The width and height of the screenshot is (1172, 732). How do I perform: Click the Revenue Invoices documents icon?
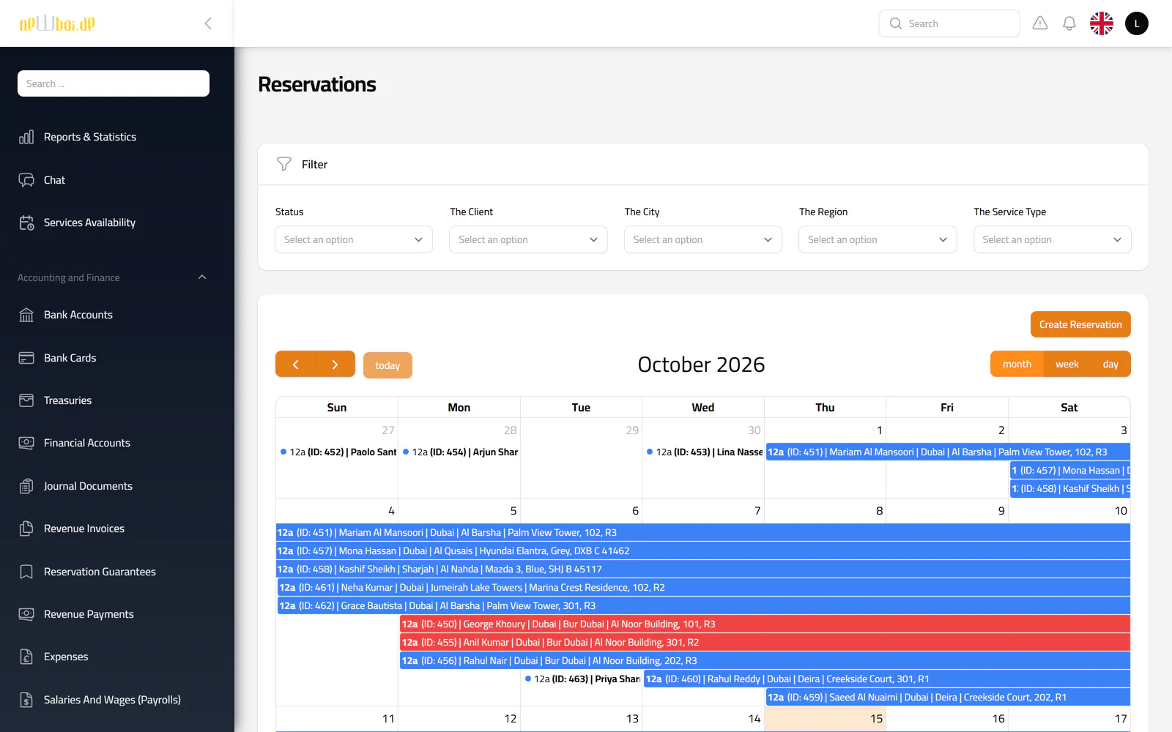click(26, 529)
